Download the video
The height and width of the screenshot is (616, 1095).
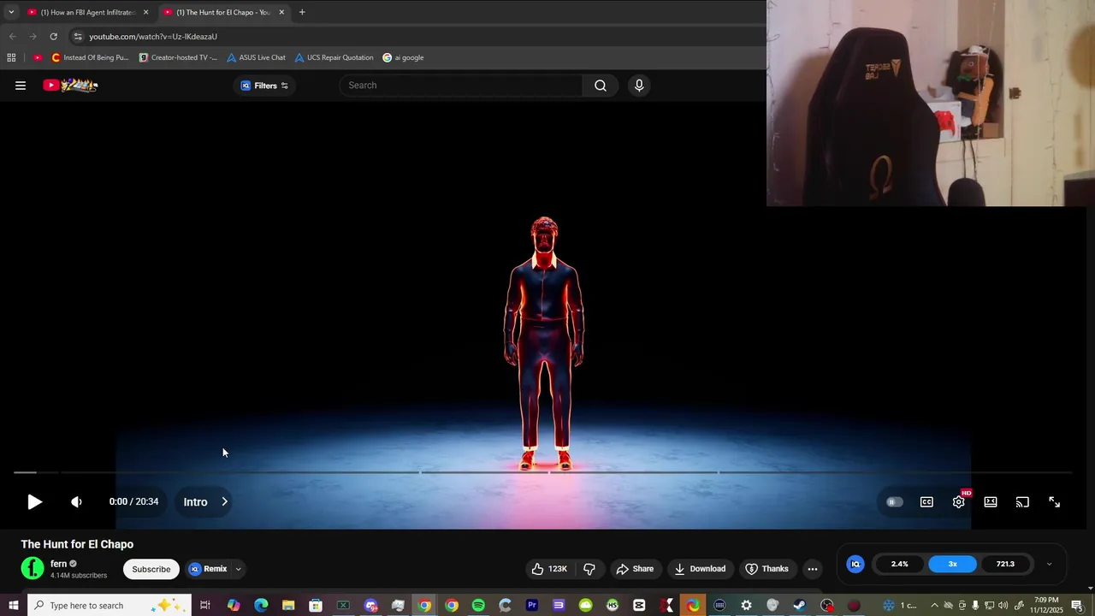[x=700, y=569]
